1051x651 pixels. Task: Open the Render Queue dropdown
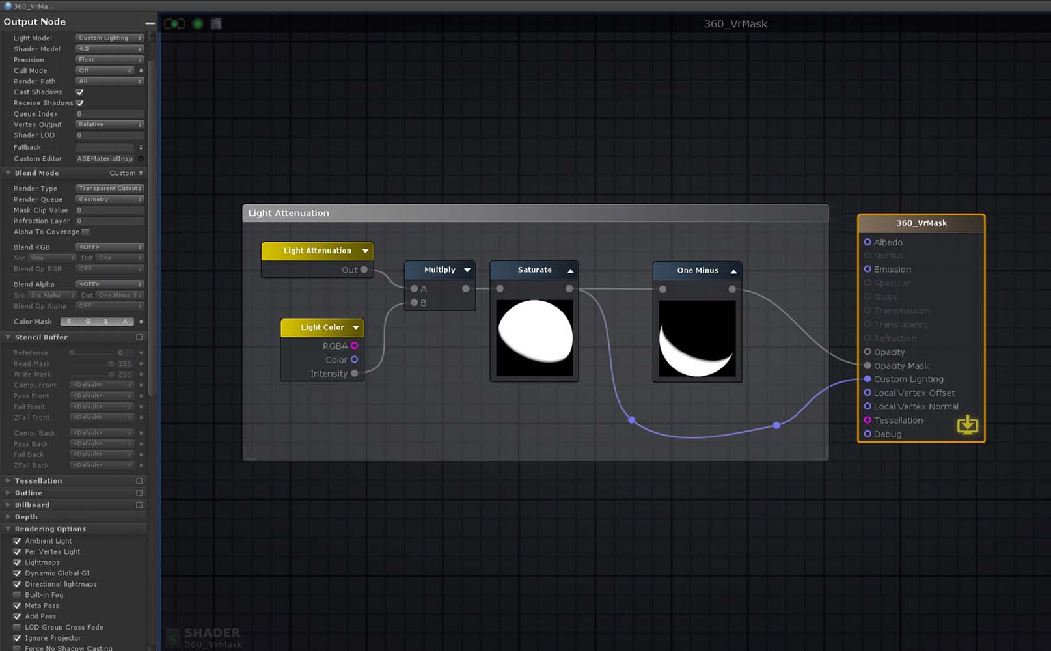(x=109, y=199)
